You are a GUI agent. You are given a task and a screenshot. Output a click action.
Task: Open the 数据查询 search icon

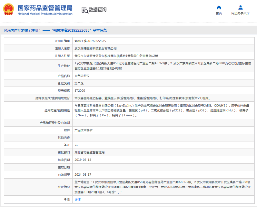pos(85,10)
